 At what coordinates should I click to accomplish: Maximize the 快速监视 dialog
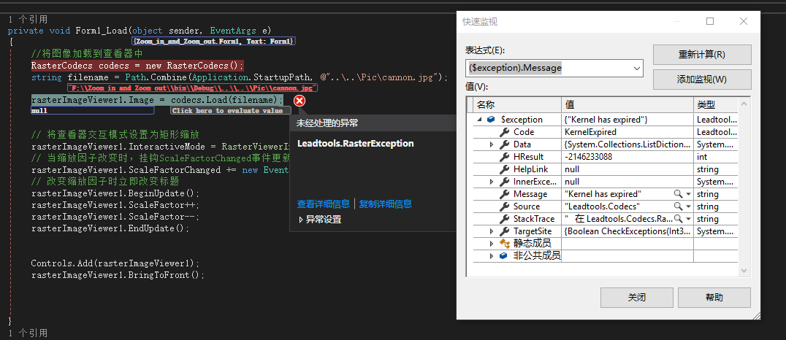[710, 21]
